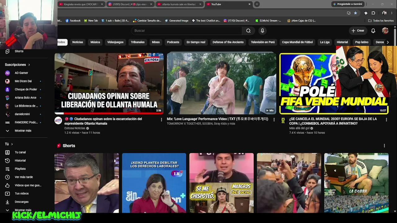The image size is (397, 223).
Task: Open a new browser tab with plus
Action: [257, 4]
